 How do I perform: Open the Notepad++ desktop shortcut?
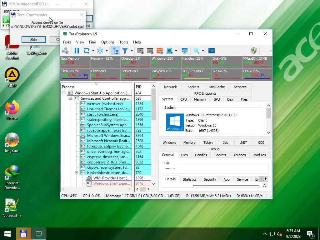12,208
